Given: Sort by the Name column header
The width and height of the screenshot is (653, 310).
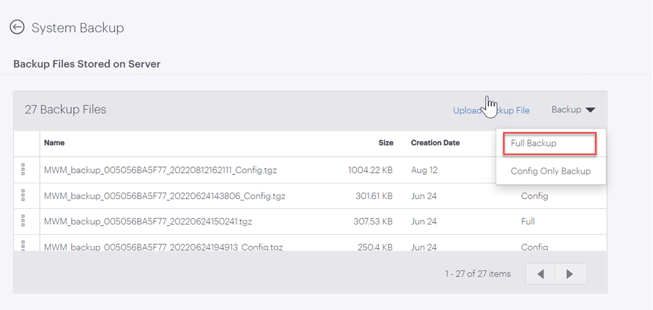Looking at the screenshot, I should (54, 142).
